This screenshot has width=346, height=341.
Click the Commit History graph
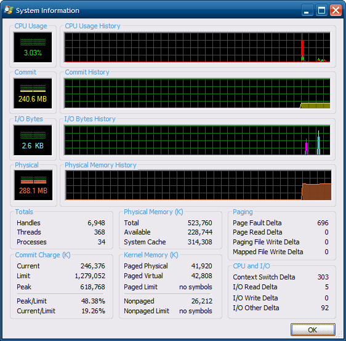point(197,94)
